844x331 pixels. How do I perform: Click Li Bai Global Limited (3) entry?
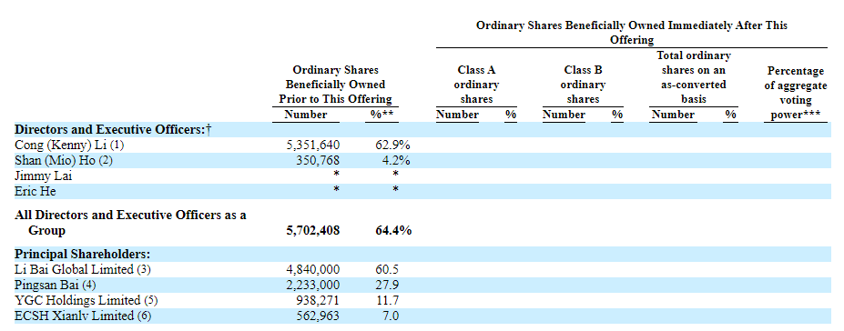point(83,270)
